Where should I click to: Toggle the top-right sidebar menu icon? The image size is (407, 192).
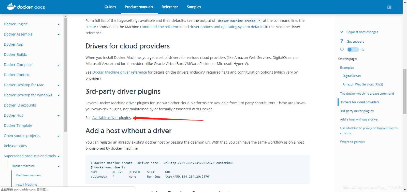(x=389, y=7)
